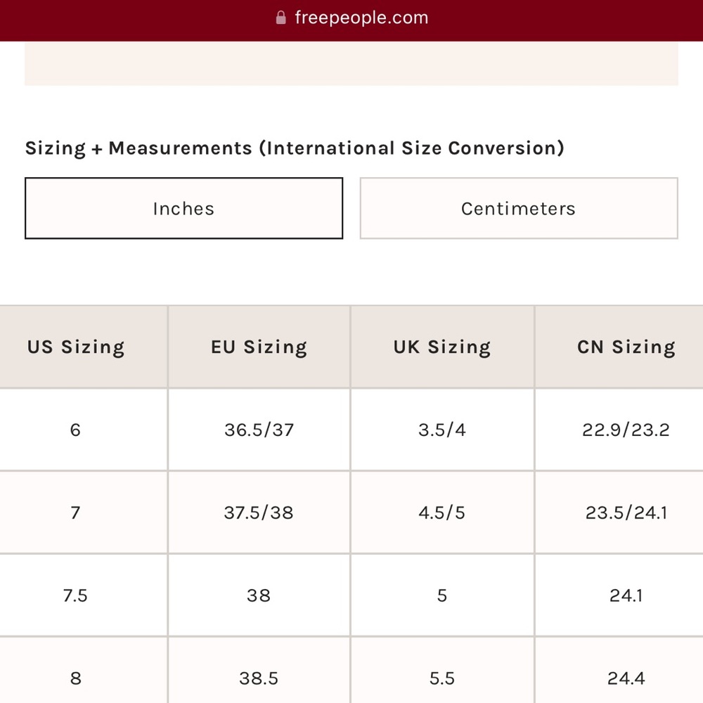Click the UK size 4.5/5 cell
The width and height of the screenshot is (703, 703).
pyautogui.click(x=442, y=512)
